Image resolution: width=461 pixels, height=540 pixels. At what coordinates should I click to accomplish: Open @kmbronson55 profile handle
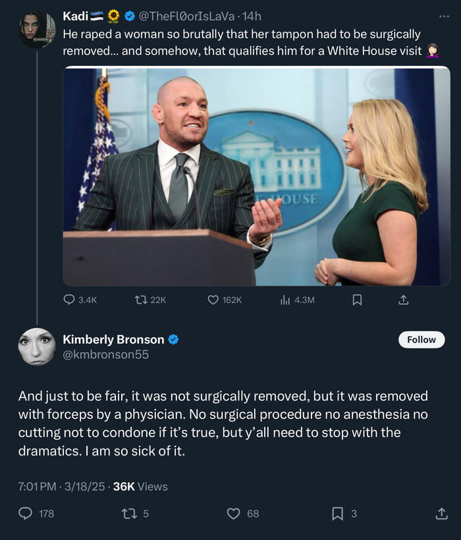(x=105, y=355)
